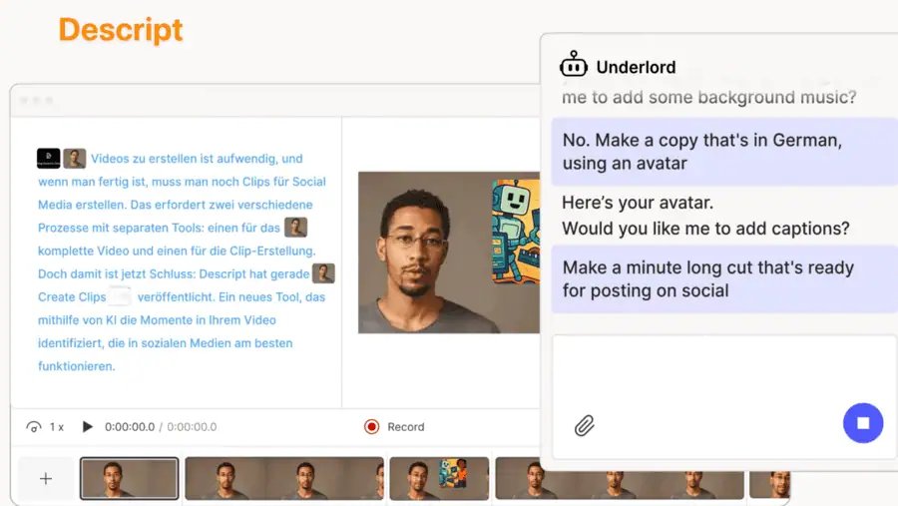Click script line "komplette Video und einen für die Clip-Erstellung."
Viewport: 898px width, 506px height.
click(177, 251)
